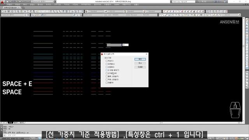
Task: Enable 도면층(L) checkbox in dialog
Action: tap(107, 64)
